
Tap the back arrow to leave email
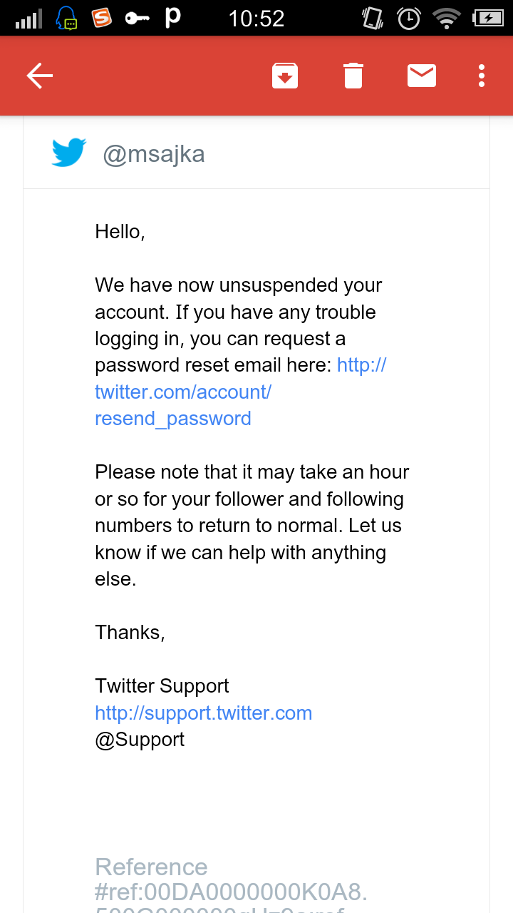pyautogui.click(x=40, y=76)
